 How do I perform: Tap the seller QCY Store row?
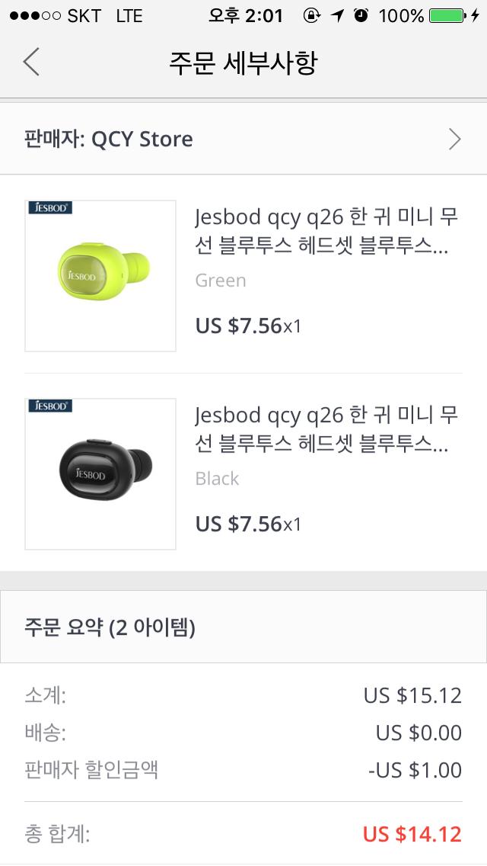(x=243, y=139)
